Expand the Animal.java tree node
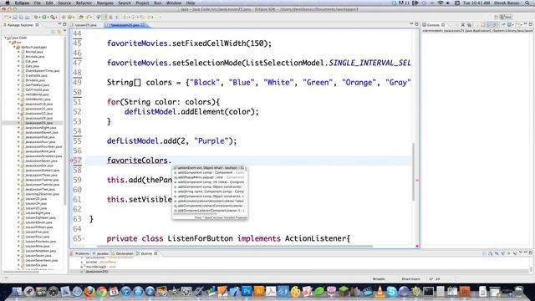 click(x=18, y=52)
